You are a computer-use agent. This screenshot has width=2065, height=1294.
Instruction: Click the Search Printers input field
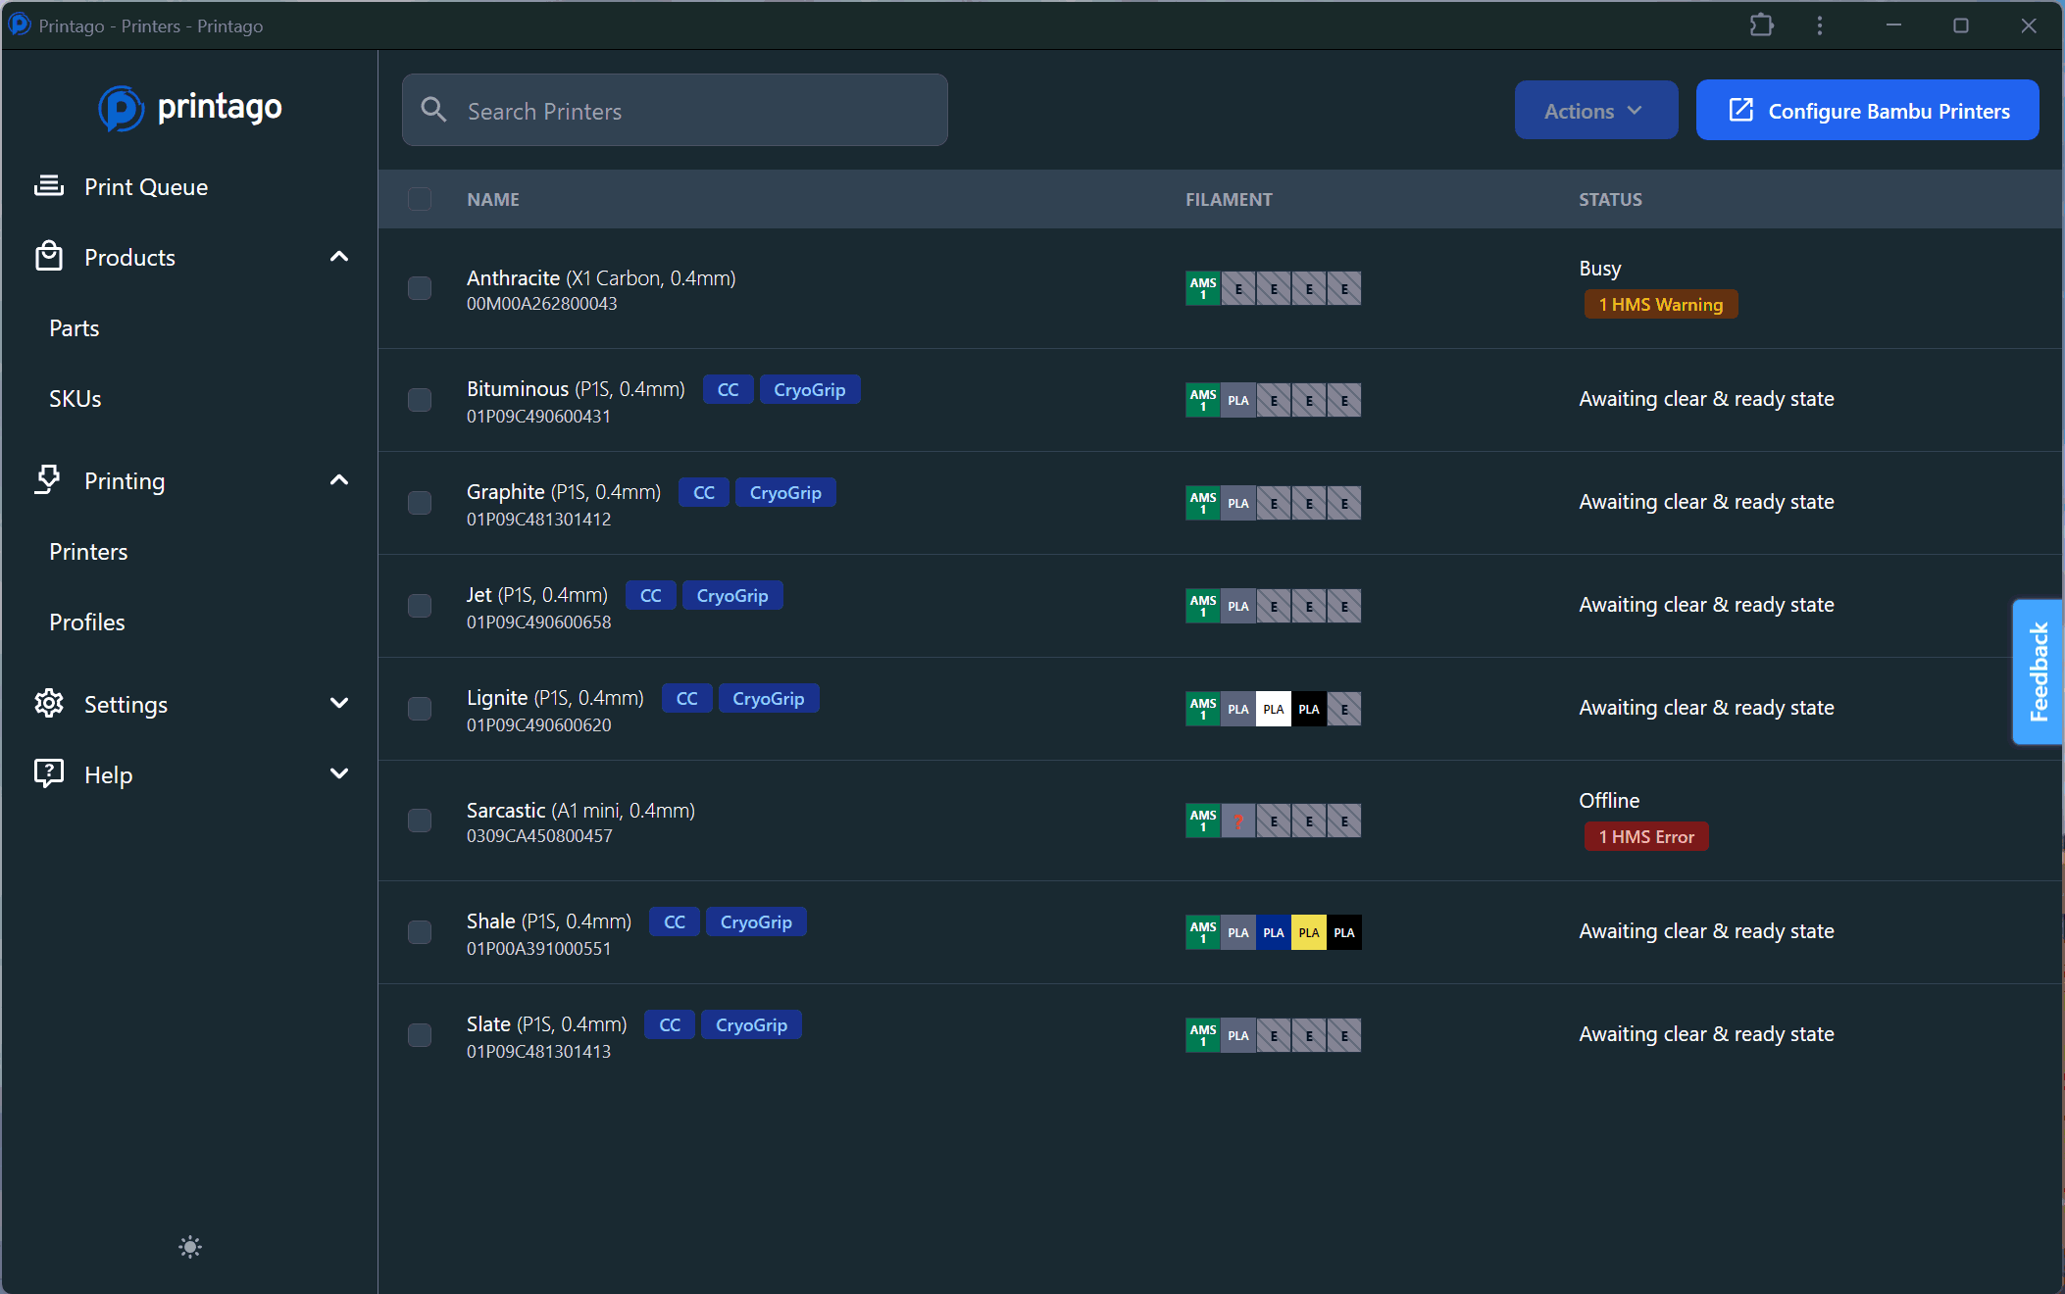tap(675, 110)
